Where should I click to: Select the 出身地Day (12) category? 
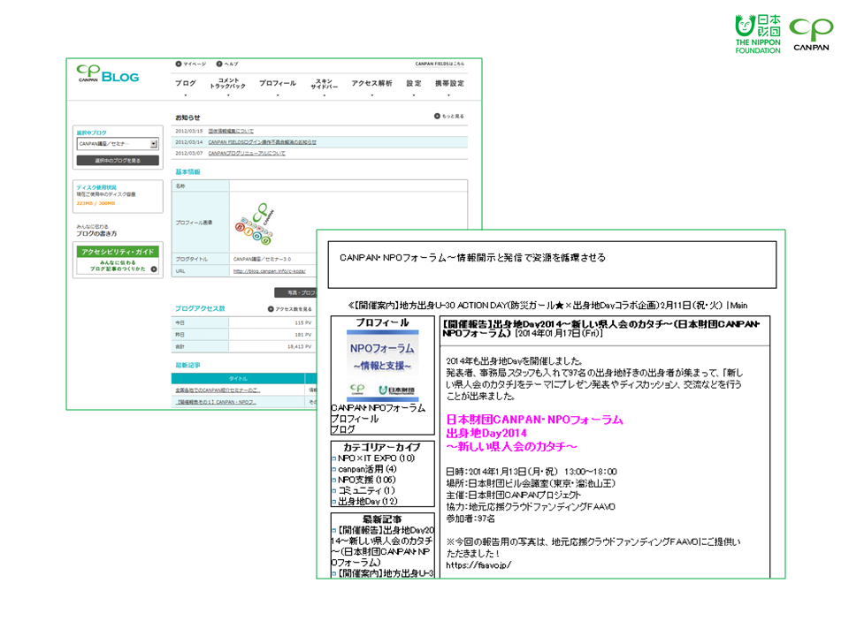pyautogui.click(x=368, y=502)
